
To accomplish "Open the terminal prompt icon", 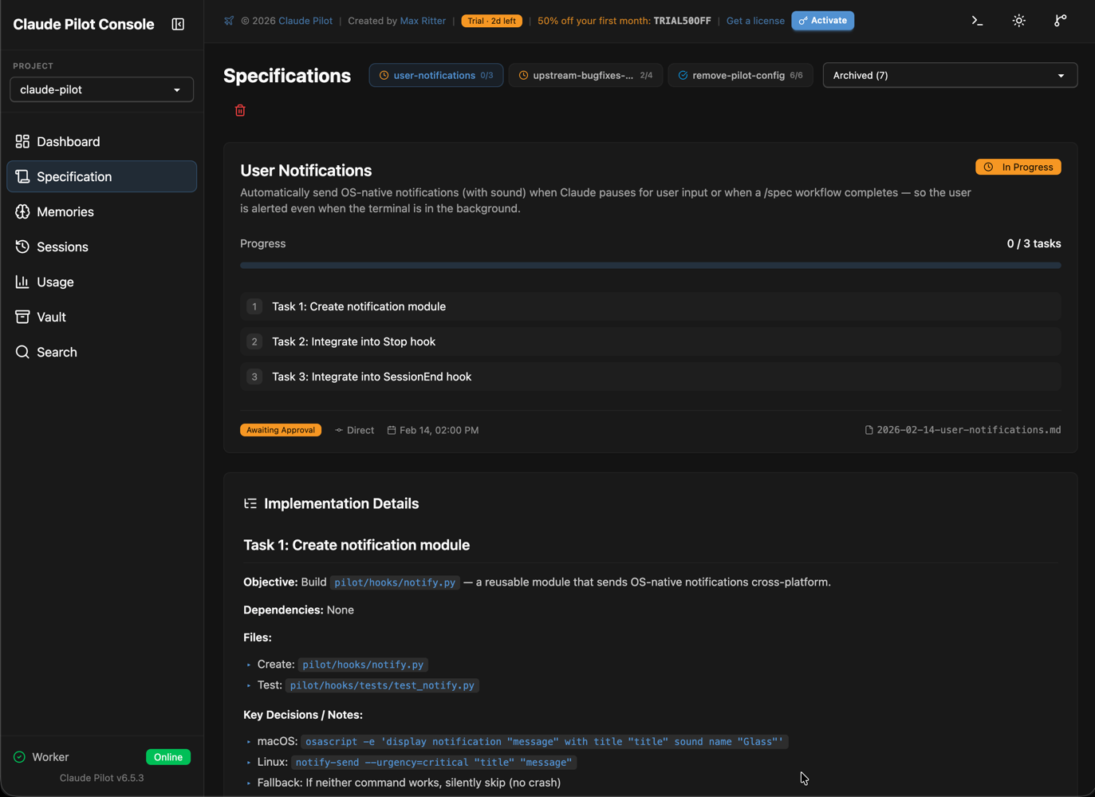I will coord(977,21).
